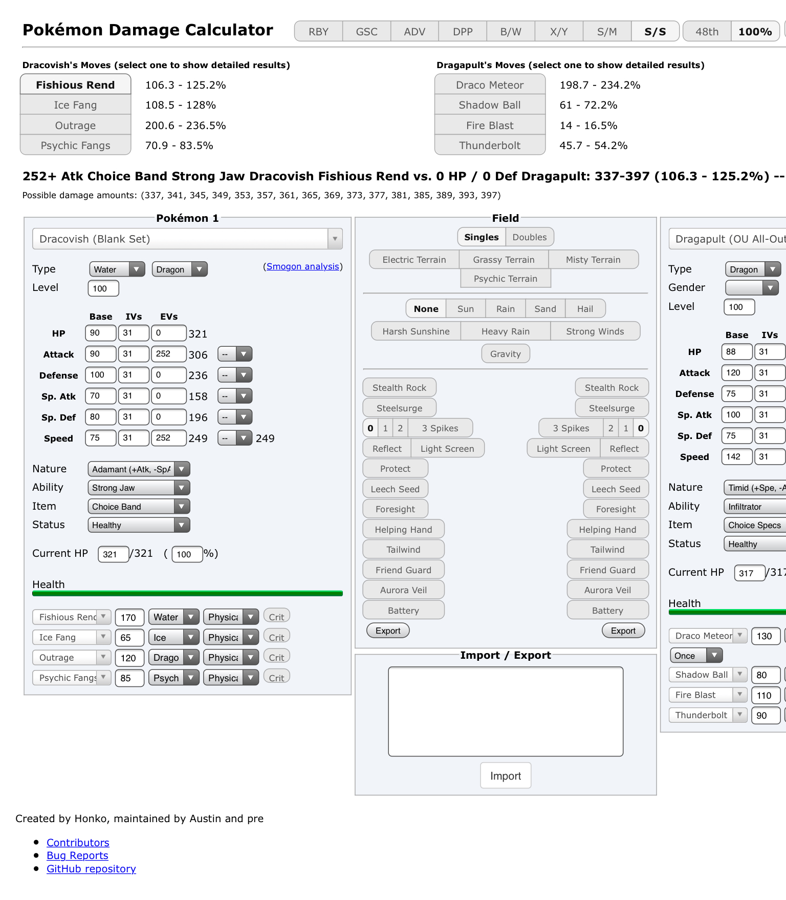
Task: Change Outrage category Physical dropdown
Action: [231, 658]
